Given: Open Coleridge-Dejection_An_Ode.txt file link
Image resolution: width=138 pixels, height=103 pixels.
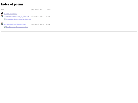Looking at the screenshot, I should coord(16,17).
